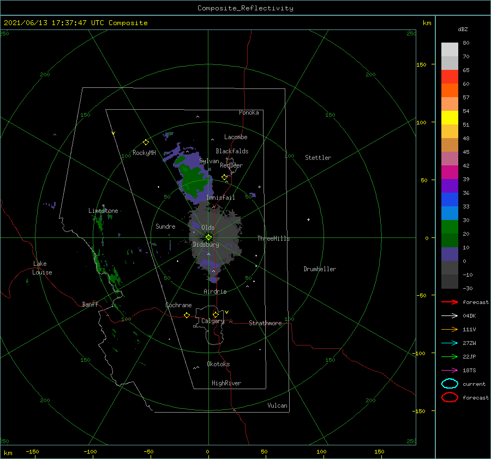Viewport: 491px width, 459px height.
Task: Click the yellow diamond marker near RockyMH
Action: pyautogui.click(x=146, y=142)
